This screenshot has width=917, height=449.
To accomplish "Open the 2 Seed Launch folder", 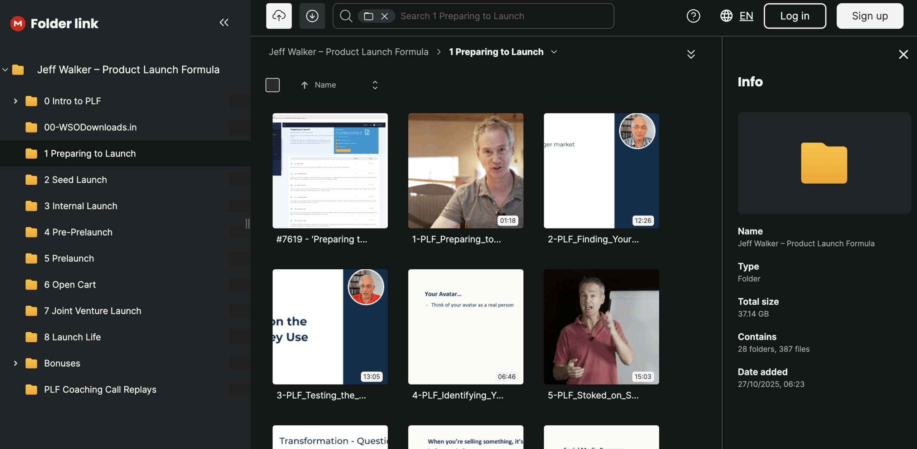I will click(x=75, y=180).
